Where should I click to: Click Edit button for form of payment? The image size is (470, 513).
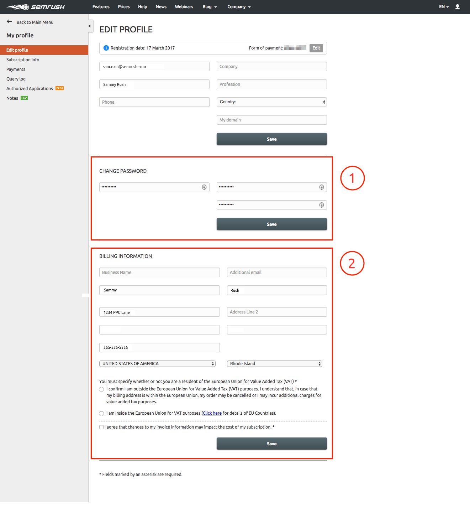(316, 48)
